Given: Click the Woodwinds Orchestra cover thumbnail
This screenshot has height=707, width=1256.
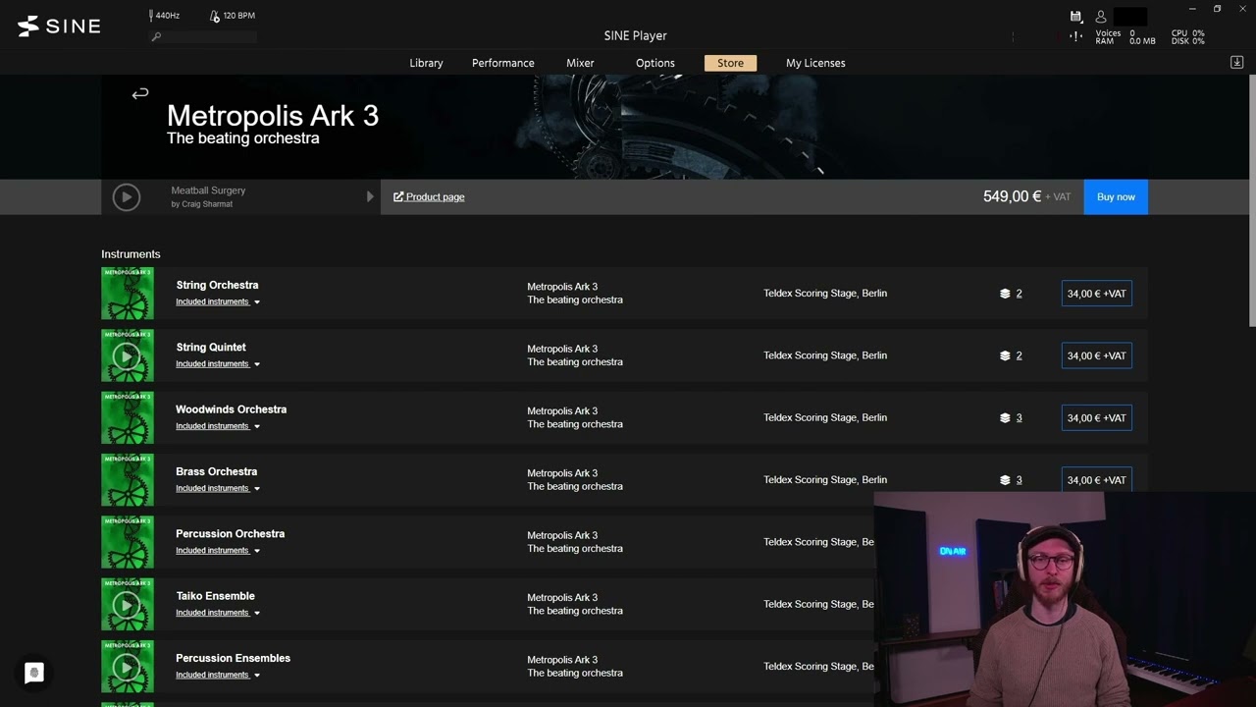Looking at the screenshot, I should click(128, 417).
